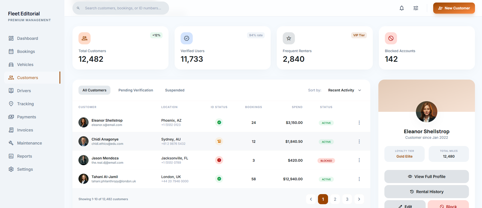Open Drivers in sidebar
The image size is (482, 208).
click(x=32, y=91)
